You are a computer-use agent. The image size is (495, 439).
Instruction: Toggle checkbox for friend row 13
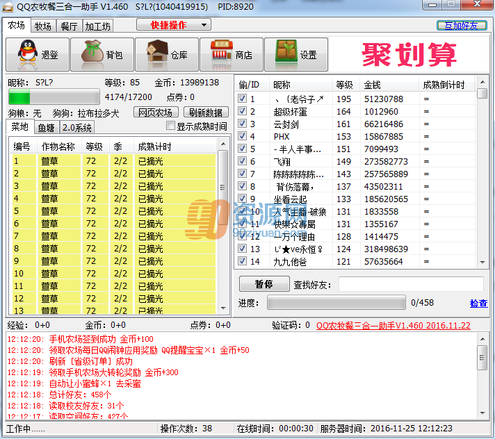click(x=242, y=249)
